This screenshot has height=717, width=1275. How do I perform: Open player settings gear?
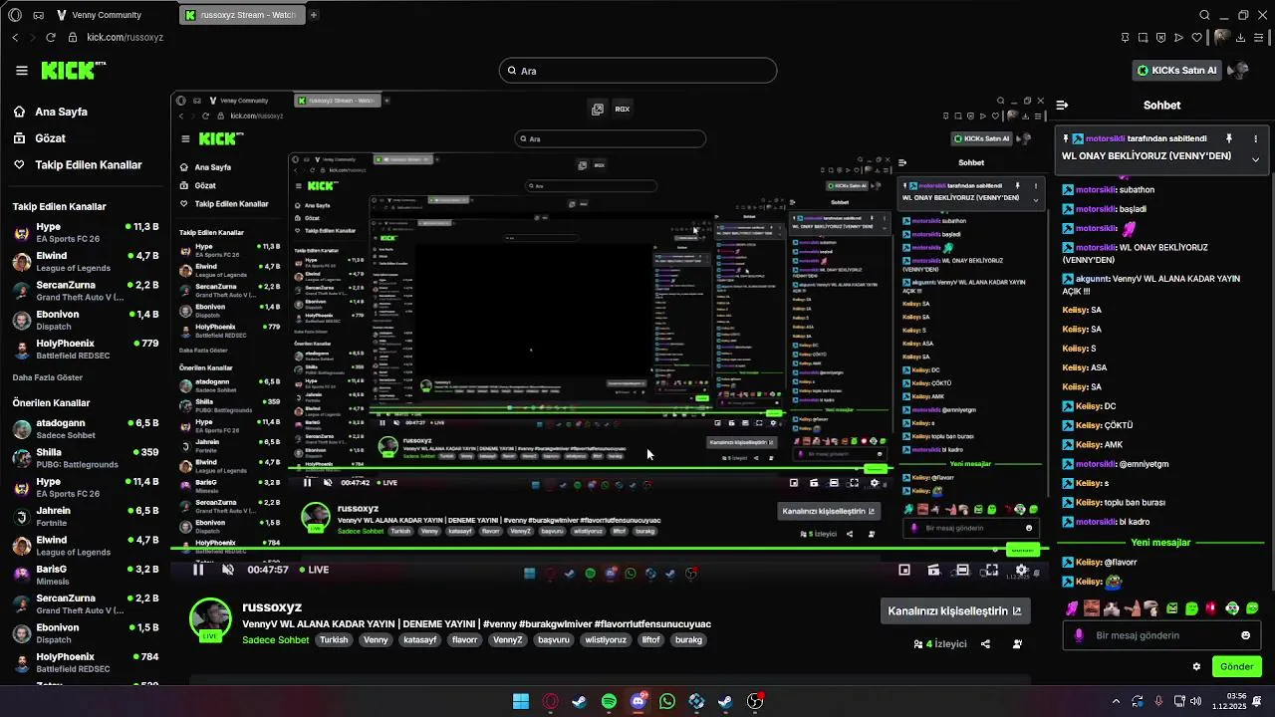click(1021, 570)
